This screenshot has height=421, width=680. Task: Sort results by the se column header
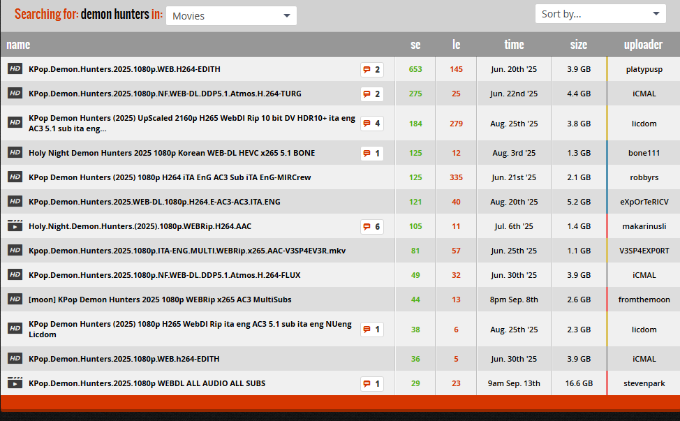415,45
